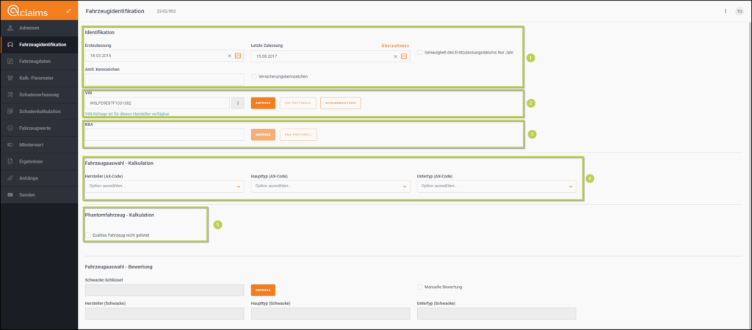Viewport: 752px width, 330px height.
Task: Expand the Hersteller (AX-Code) dropdown
Action: [164, 186]
